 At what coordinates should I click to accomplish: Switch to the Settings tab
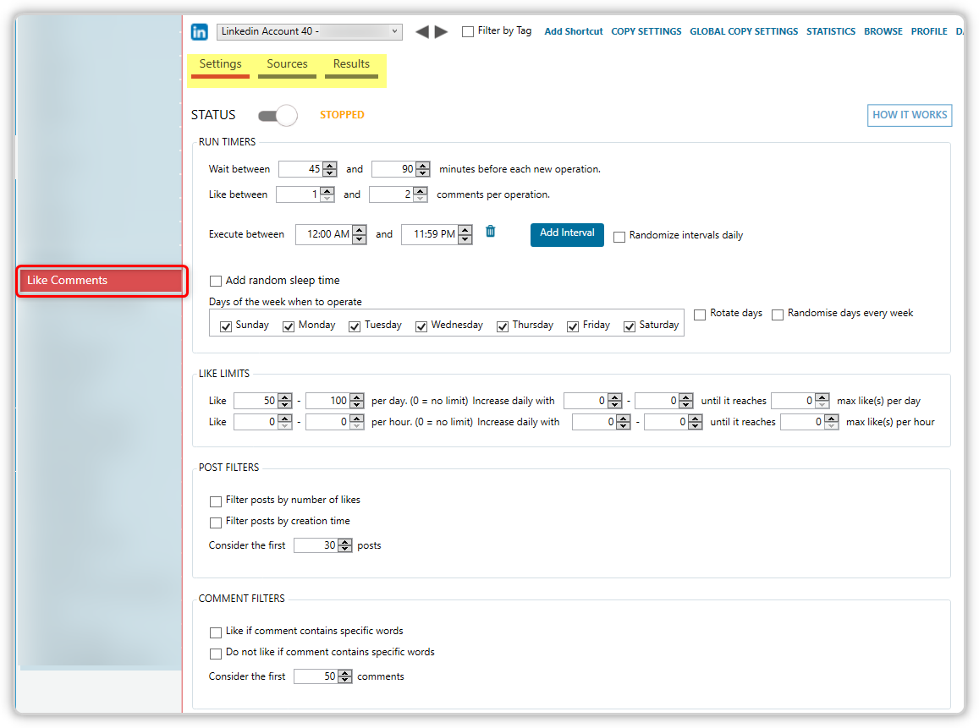[220, 66]
